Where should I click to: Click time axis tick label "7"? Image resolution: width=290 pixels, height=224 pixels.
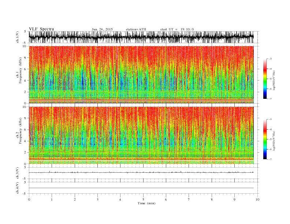(189, 199)
